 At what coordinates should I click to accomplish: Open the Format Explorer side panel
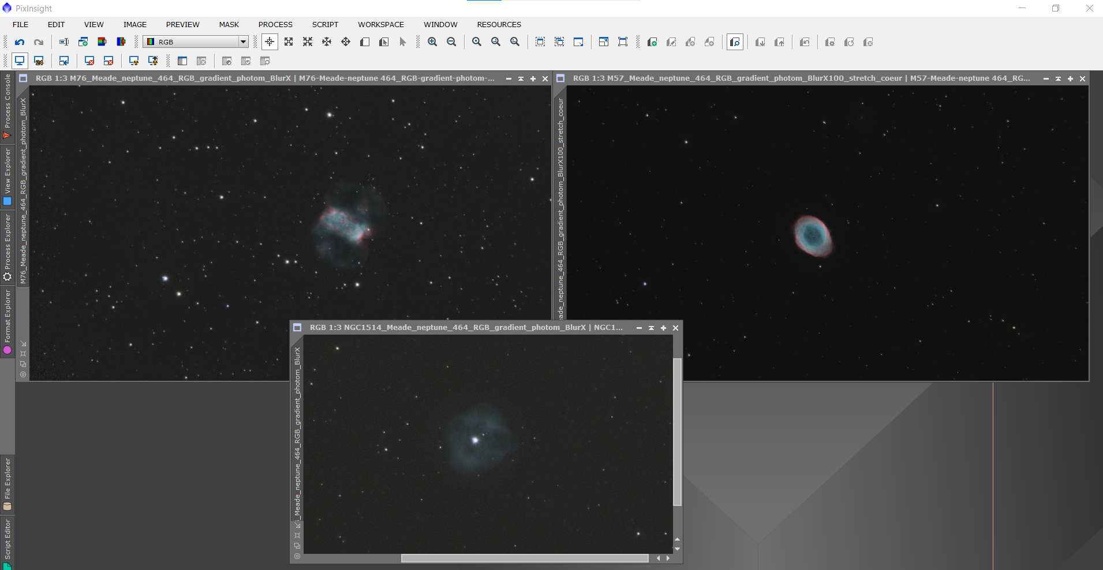pyautogui.click(x=7, y=322)
